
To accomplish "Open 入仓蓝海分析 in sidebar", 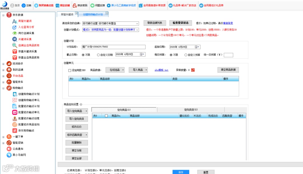I will [26, 27].
